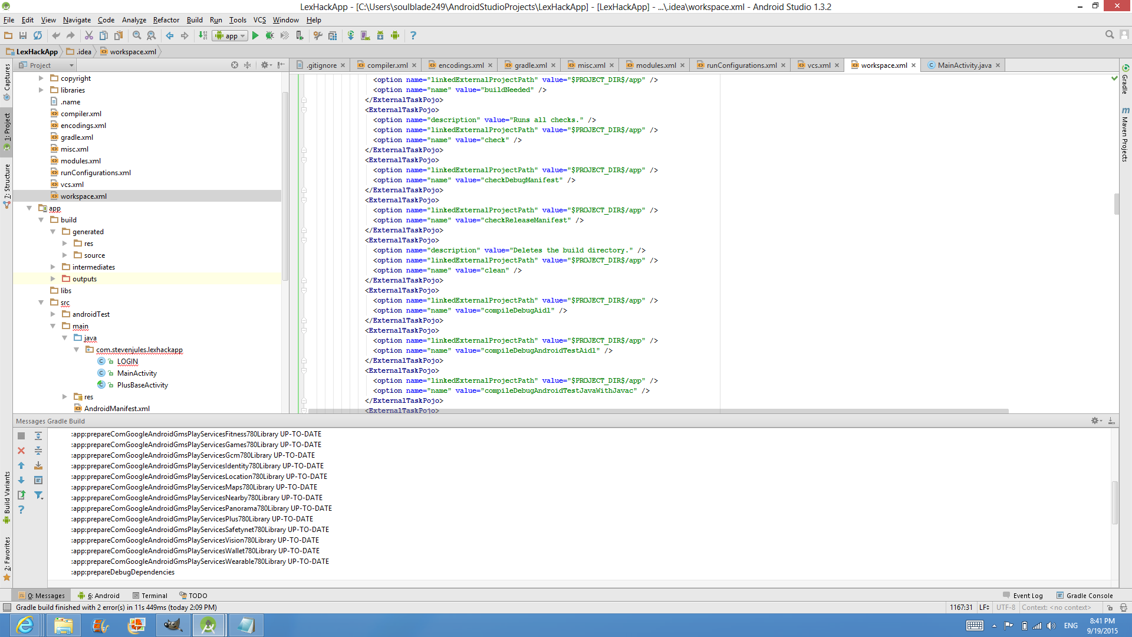Click the Save All floppy disk icon

click(23, 35)
